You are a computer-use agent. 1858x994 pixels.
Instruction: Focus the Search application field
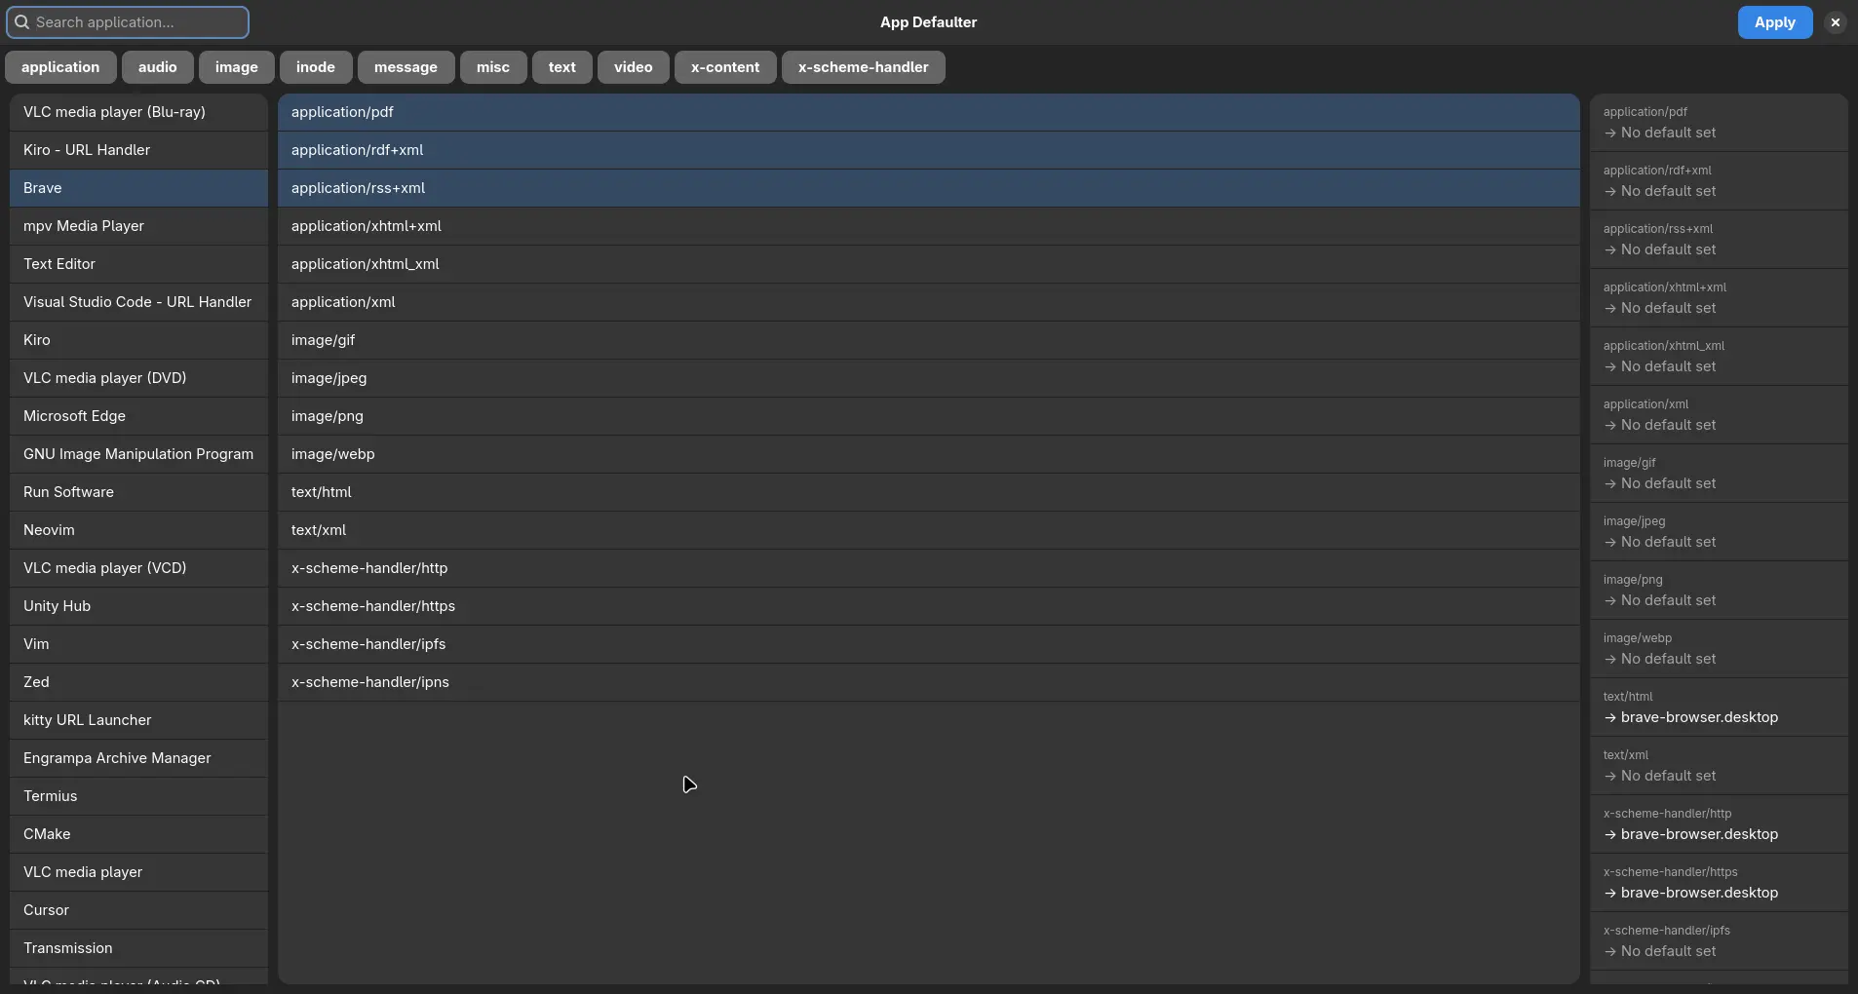(x=136, y=22)
